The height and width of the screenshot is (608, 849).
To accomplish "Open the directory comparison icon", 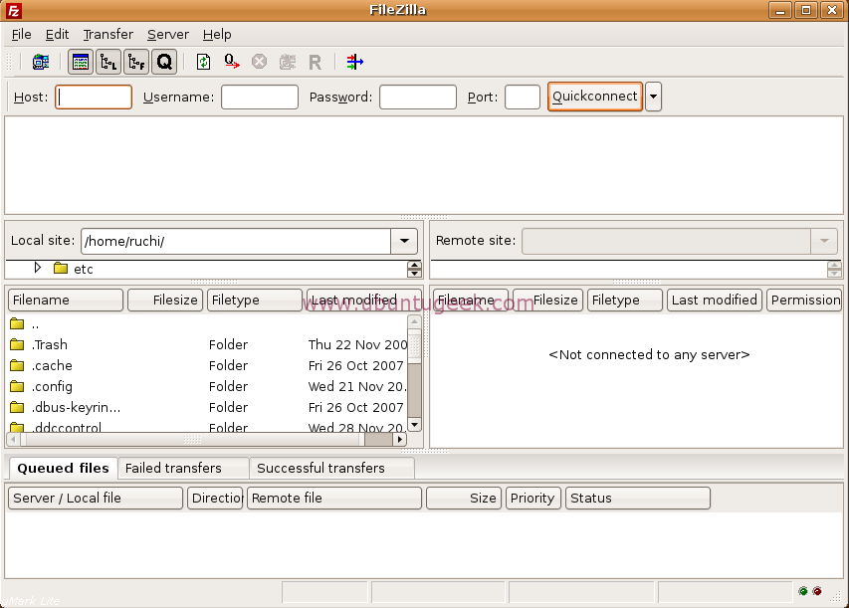I will click(354, 63).
